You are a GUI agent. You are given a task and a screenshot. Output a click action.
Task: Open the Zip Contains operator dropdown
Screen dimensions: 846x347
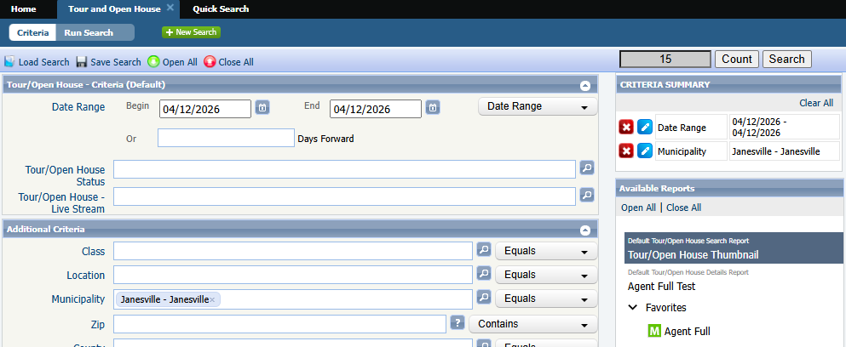click(532, 324)
